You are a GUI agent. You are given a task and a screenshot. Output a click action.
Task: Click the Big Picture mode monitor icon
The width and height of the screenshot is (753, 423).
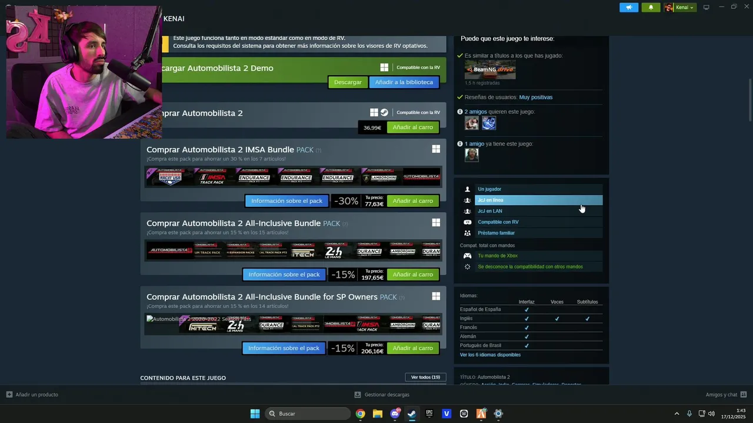coord(707,8)
